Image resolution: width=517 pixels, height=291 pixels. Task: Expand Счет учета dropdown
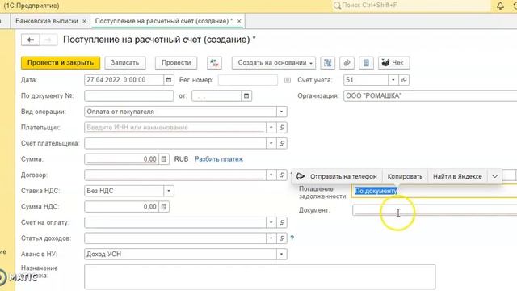tap(393, 80)
